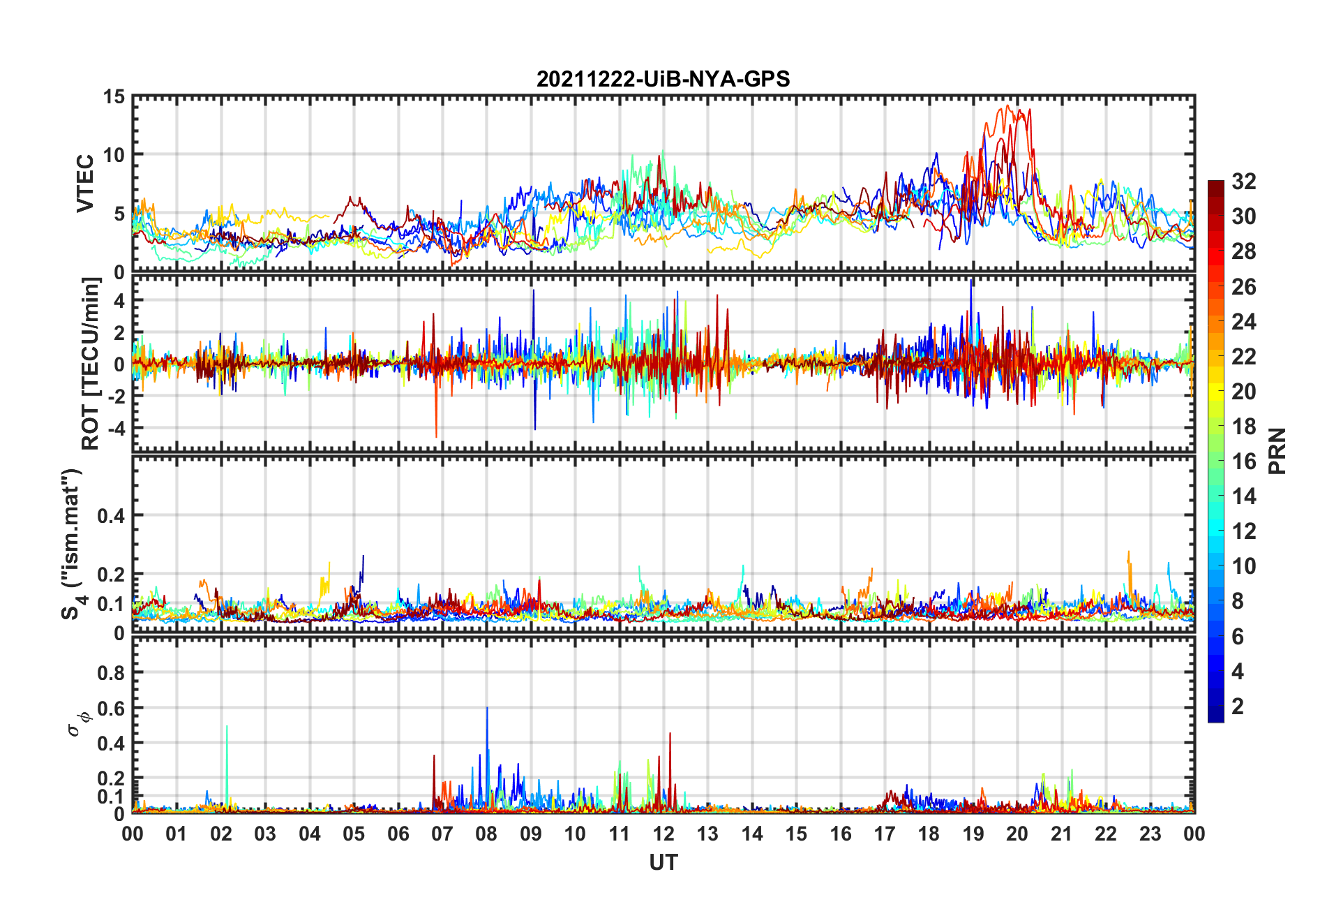This screenshot has height=902, width=1327.
Task: Click PRN colorbar tick label 6
Action: pyautogui.click(x=1238, y=636)
